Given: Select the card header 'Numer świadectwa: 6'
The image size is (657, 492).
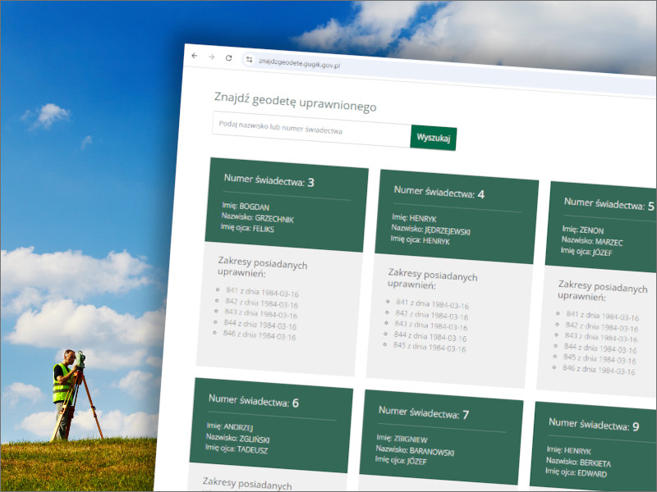Looking at the screenshot, I should click(x=254, y=401).
